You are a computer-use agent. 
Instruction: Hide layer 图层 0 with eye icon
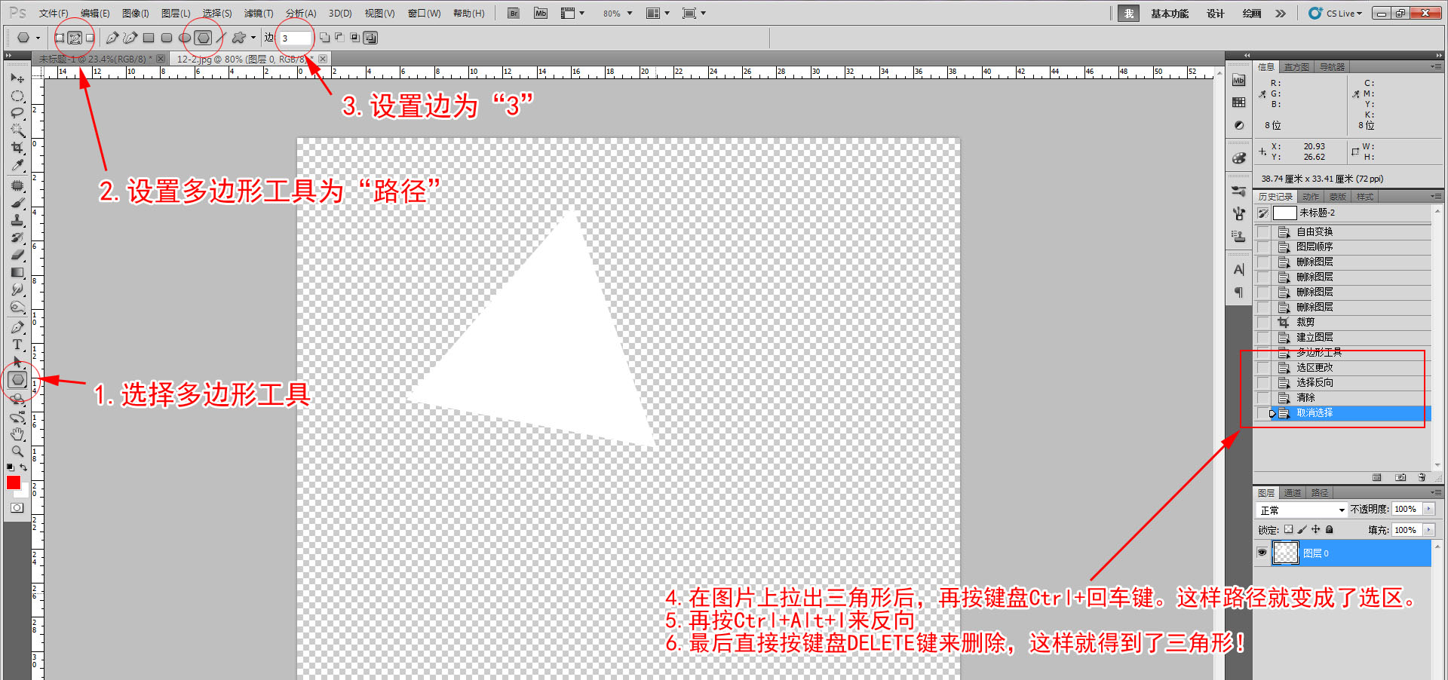pos(1262,553)
